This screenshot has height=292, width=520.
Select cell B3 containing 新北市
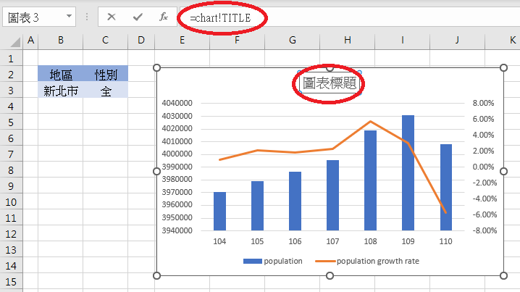coord(60,90)
